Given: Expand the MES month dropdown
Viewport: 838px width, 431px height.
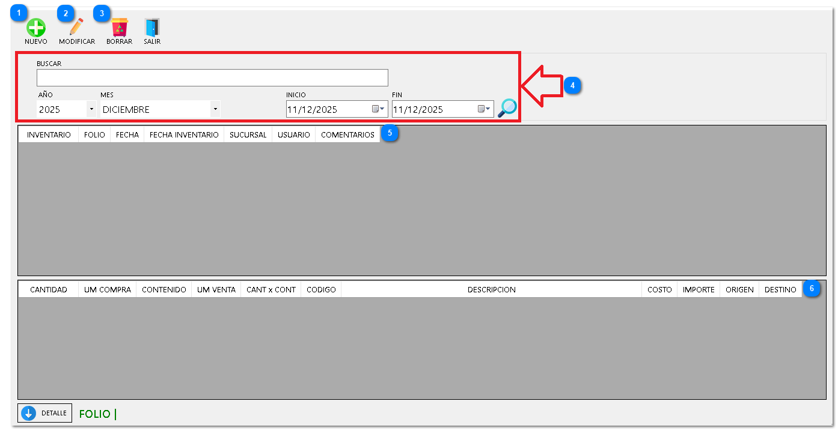Looking at the screenshot, I should pyautogui.click(x=215, y=109).
